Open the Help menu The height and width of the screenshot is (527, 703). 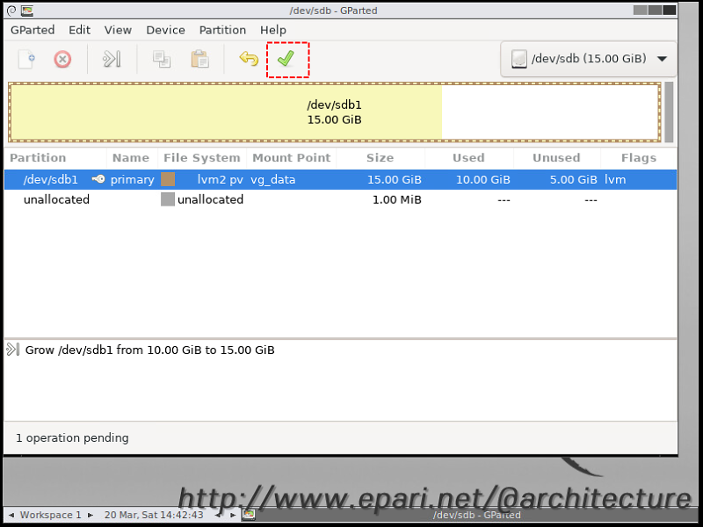273,30
